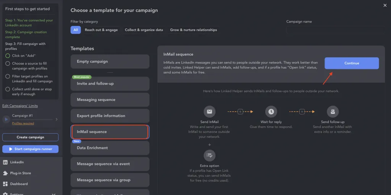Click the Send InMail envelope icon
This screenshot has height=195, width=391.
tap(210, 112)
